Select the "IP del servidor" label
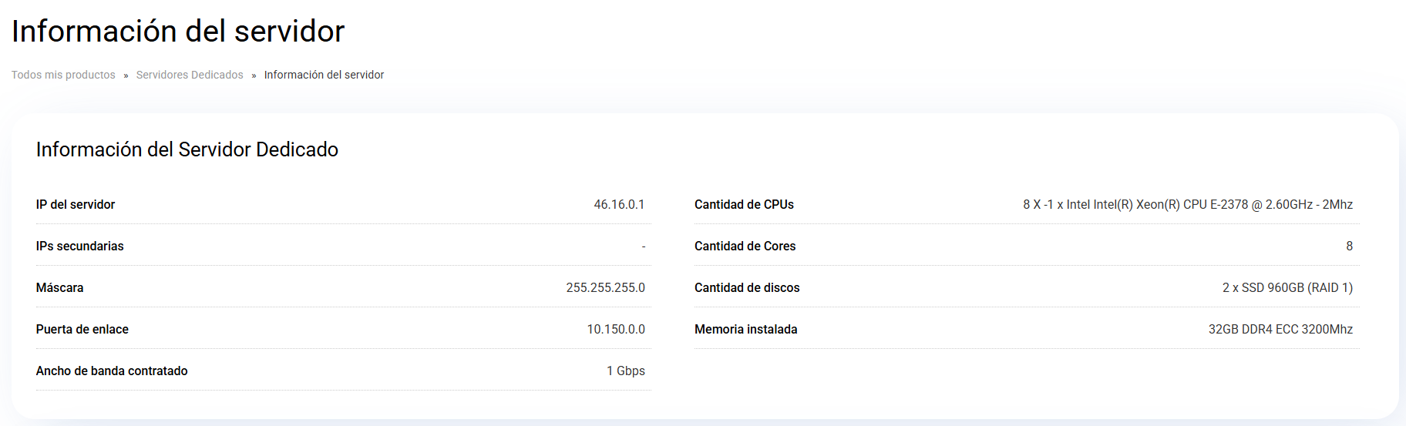 coord(76,205)
